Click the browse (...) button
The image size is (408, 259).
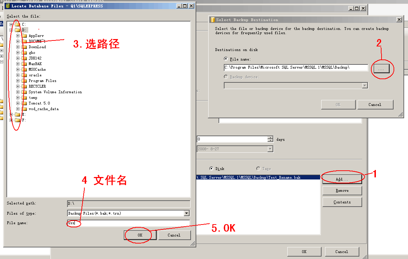(381, 69)
